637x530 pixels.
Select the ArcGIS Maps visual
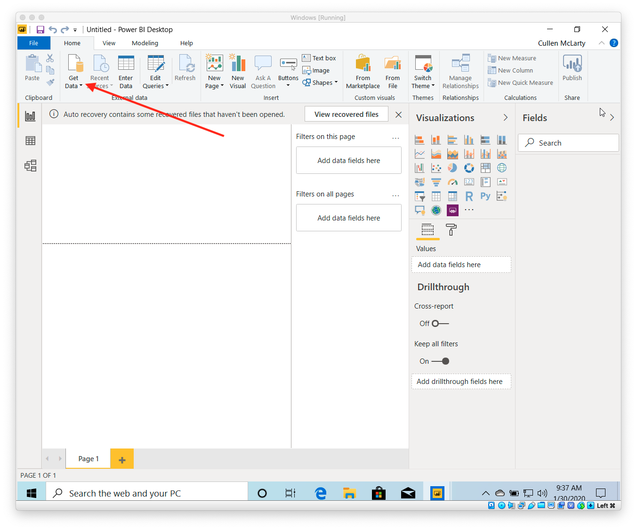(x=436, y=210)
